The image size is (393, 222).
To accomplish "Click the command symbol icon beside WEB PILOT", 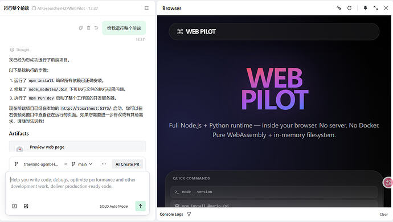I will click(x=180, y=31).
